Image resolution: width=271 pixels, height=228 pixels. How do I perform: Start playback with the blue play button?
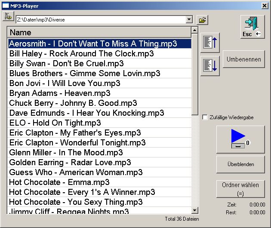coord(240,139)
